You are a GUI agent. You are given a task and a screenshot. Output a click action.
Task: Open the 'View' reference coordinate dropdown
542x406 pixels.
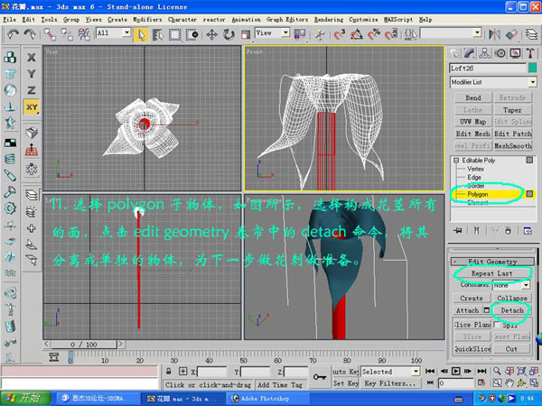(285, 32)
